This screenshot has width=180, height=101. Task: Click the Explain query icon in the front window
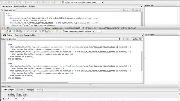(x=49, y=31)
